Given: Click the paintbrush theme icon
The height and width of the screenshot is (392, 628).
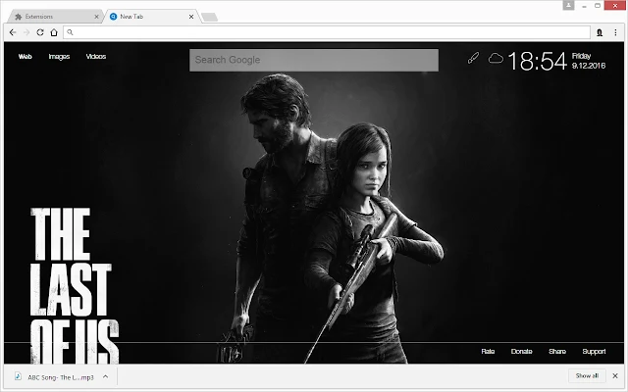Looking at the screenshot, I should pyautogui.click(x=473, y=59).
